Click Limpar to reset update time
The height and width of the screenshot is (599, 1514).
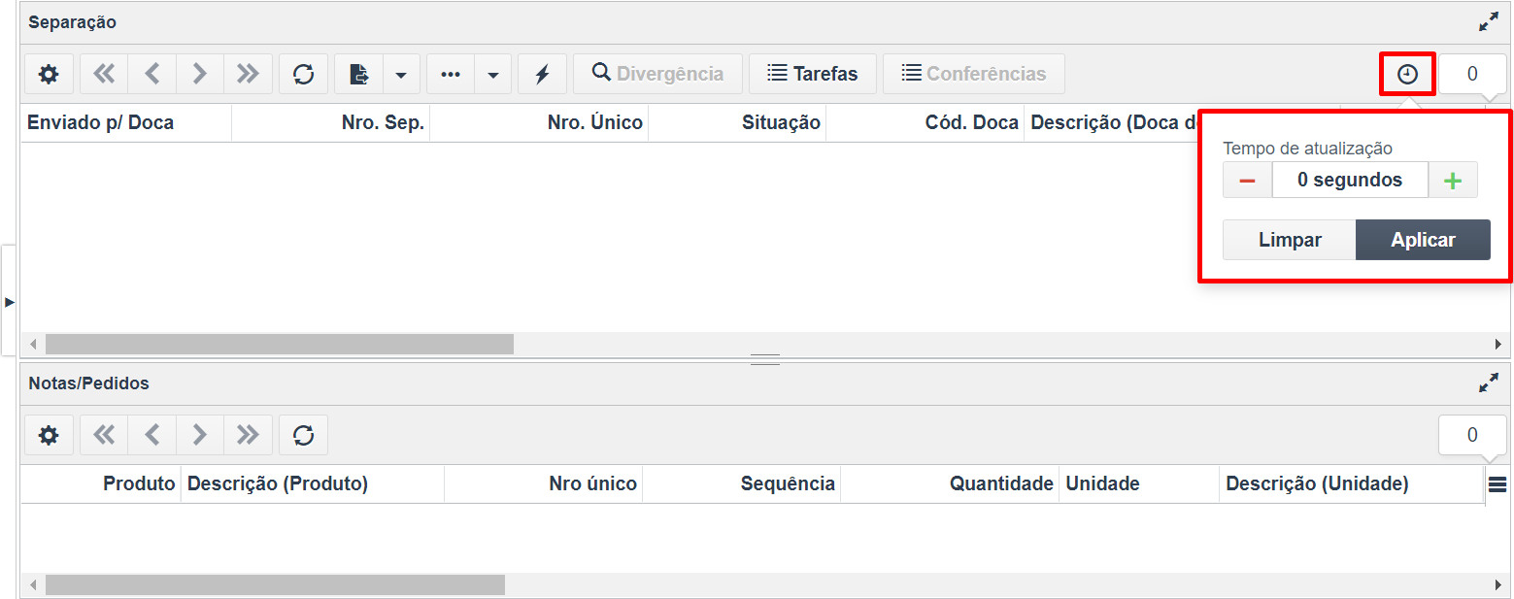pos(1290,240)
